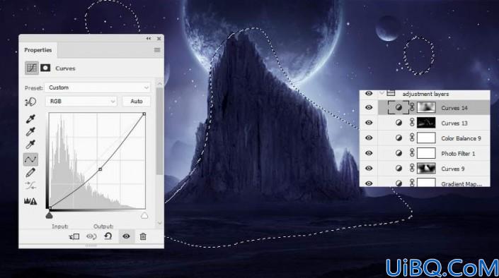
Task: Click the top-right curve endpoint
Action: coord(144,114)
